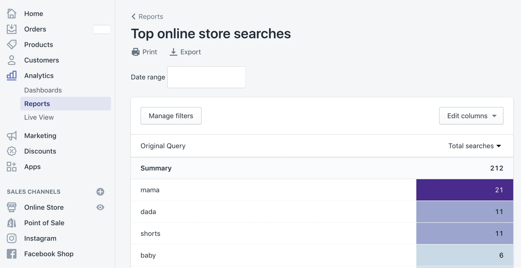Viewport: 521px width, 268px height.
Task: Click the Facebook Shop icon
Action: point(11,254)
